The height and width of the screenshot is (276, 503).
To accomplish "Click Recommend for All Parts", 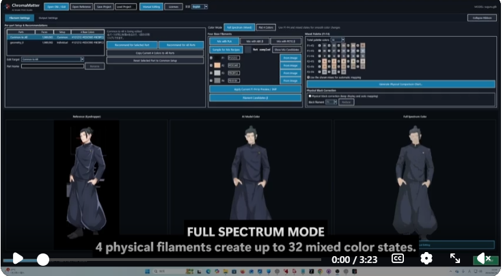I will 181,45.
